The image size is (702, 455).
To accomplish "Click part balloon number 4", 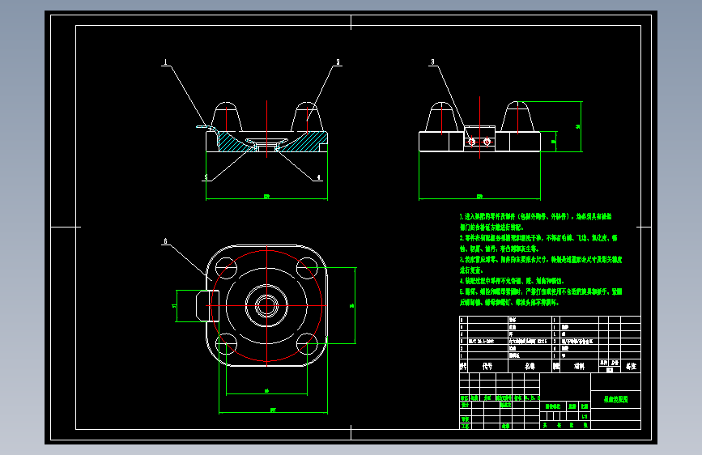I will (319, 177).
